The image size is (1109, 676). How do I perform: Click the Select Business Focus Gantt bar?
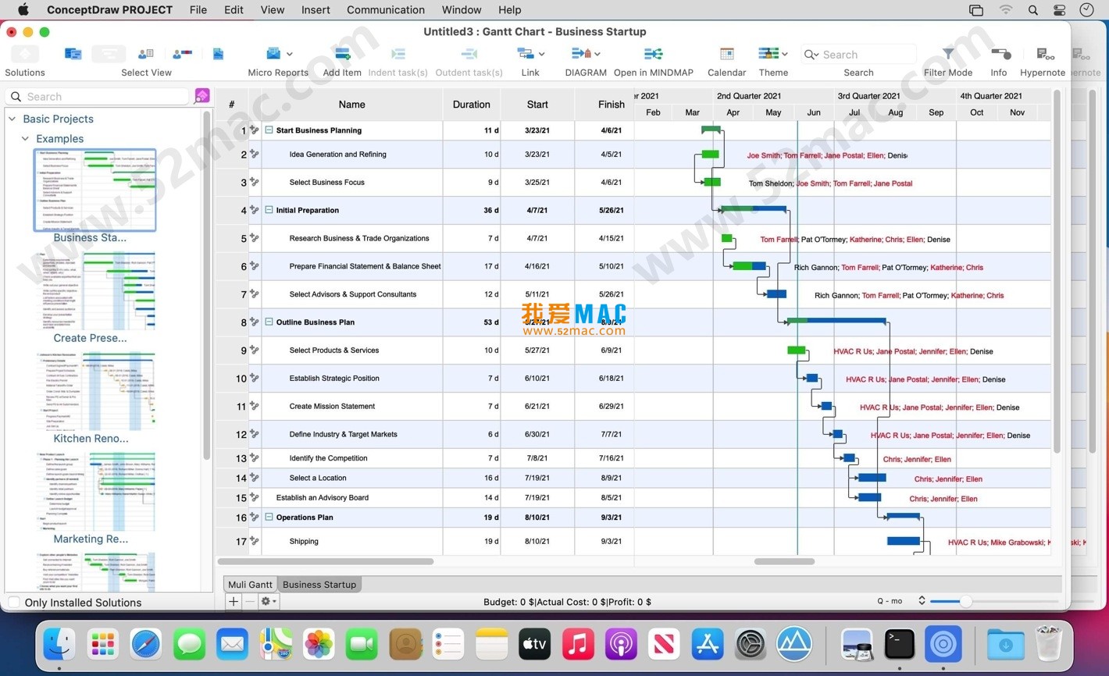click(712, 182)
